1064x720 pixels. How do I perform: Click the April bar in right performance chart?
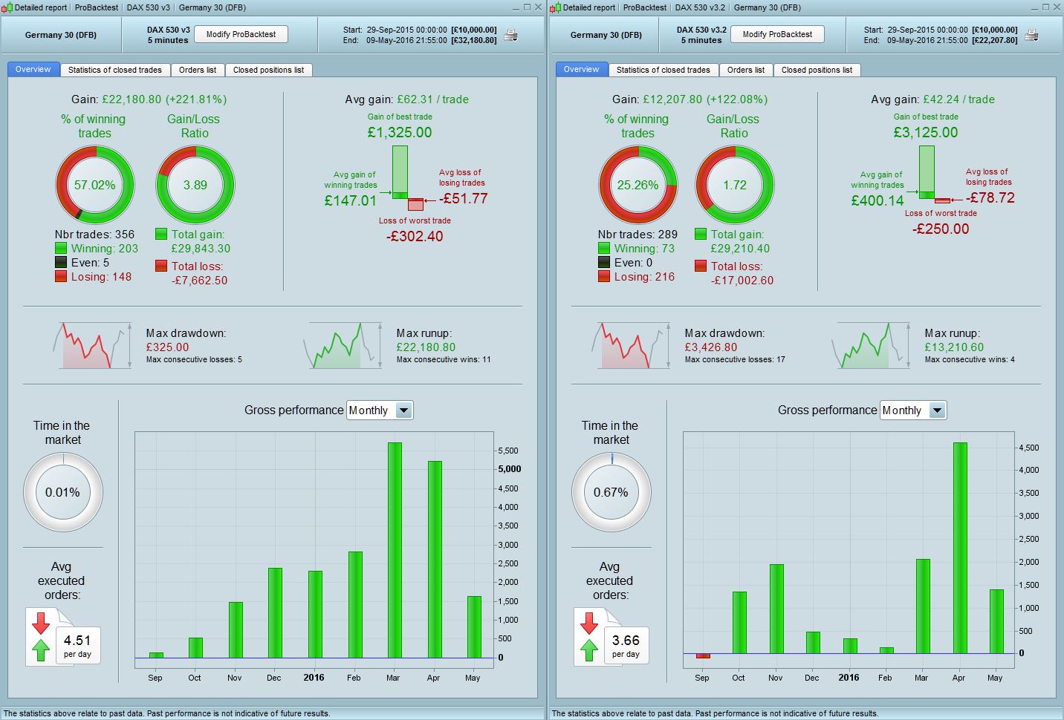click(x=960, y=548)
